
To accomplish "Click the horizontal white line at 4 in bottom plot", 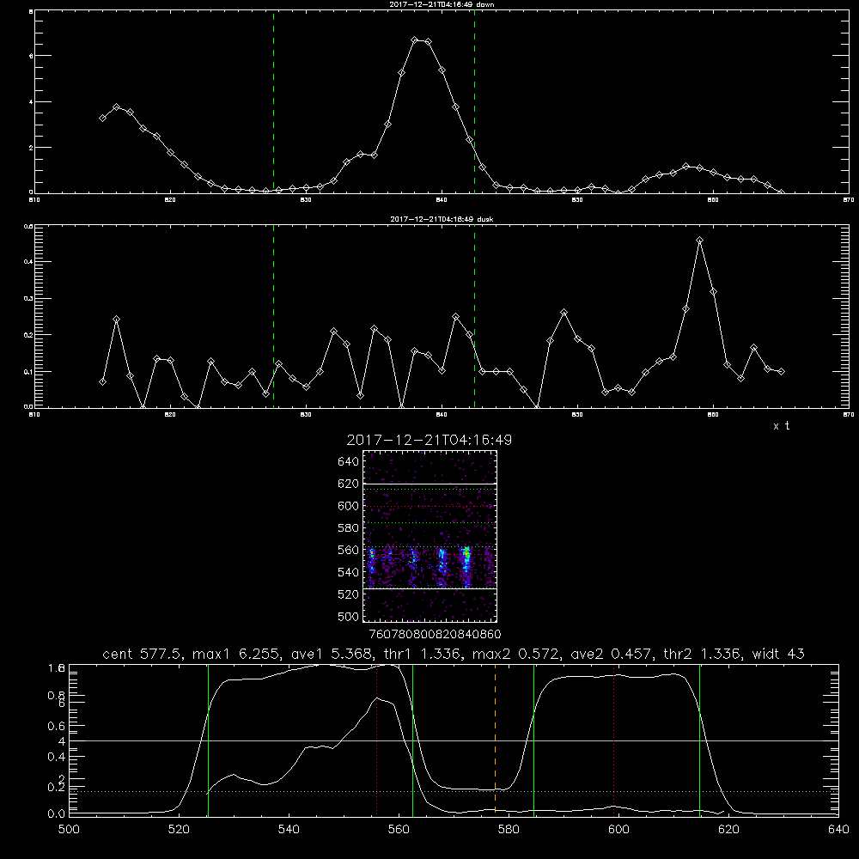I will pyautogui.click(x=454, y=740).
